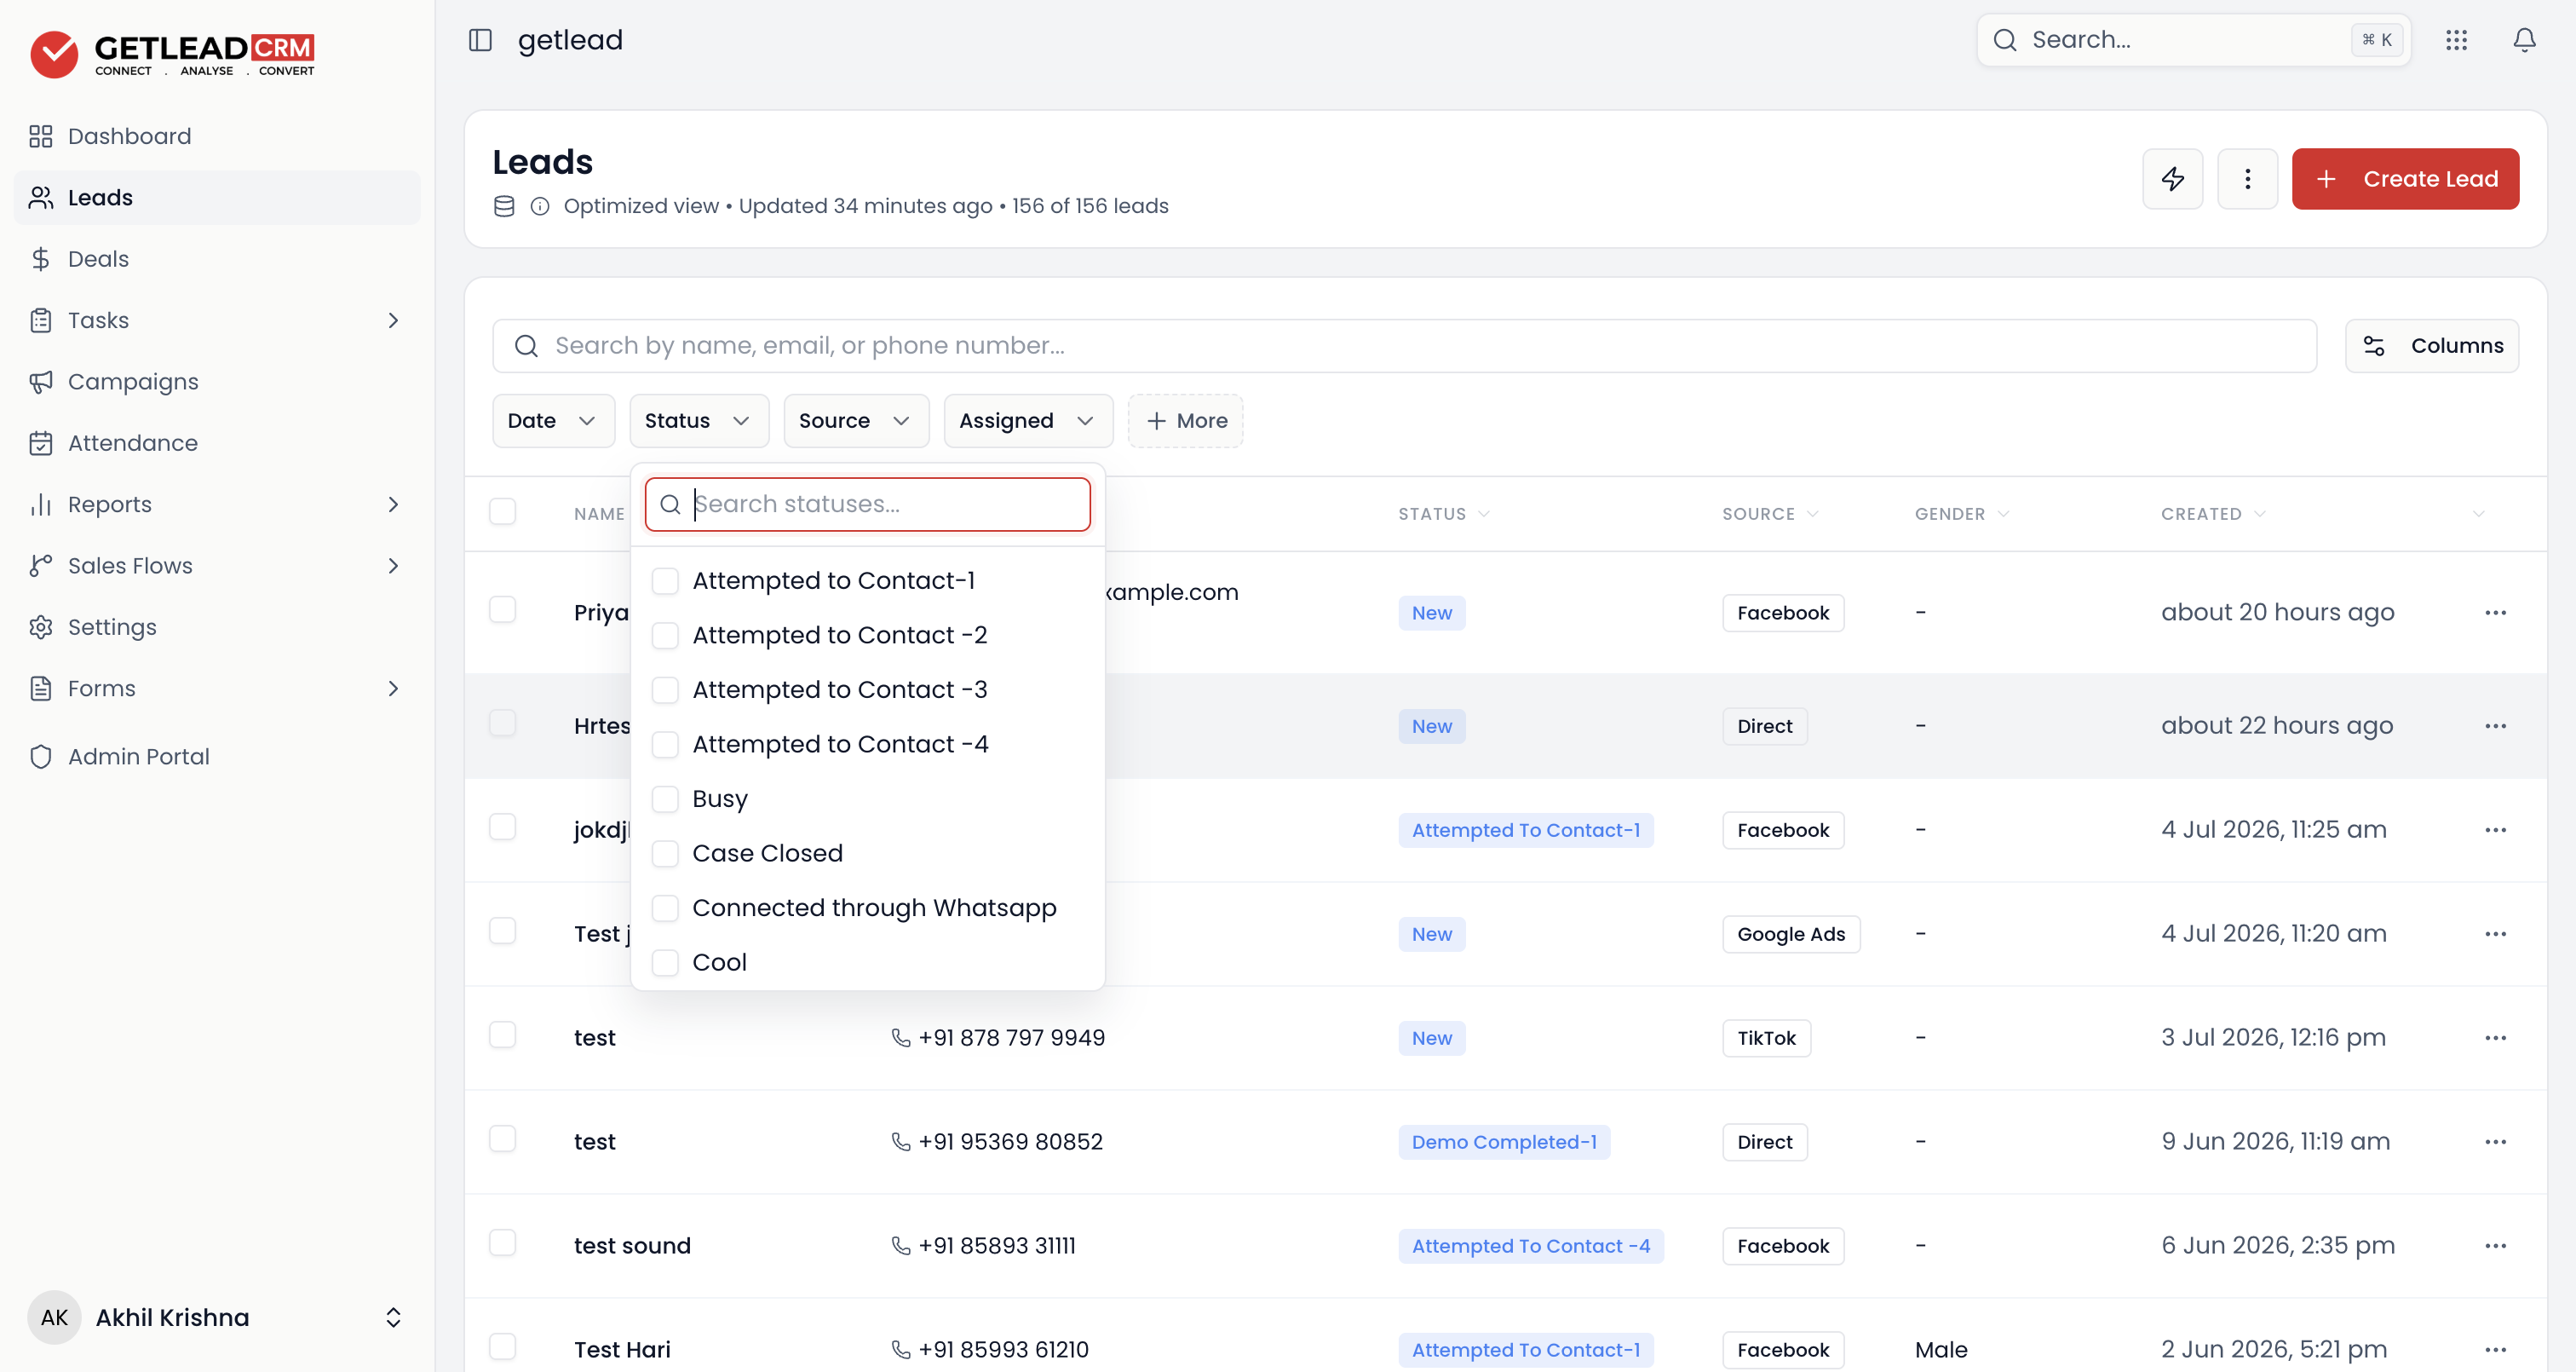Screen dimensions: 2576x1372
Task: Check the Busy status option
Action: pos(665,798)
